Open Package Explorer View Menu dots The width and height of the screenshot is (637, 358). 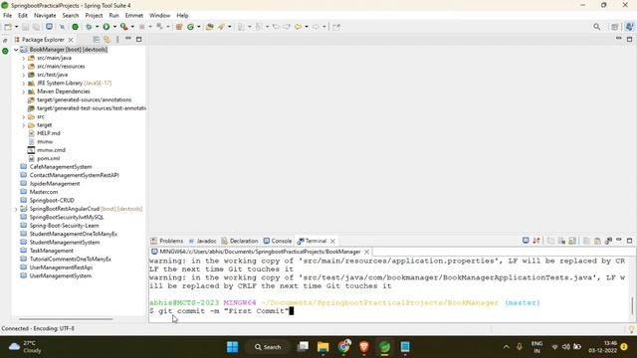click(x=117, y=40)
